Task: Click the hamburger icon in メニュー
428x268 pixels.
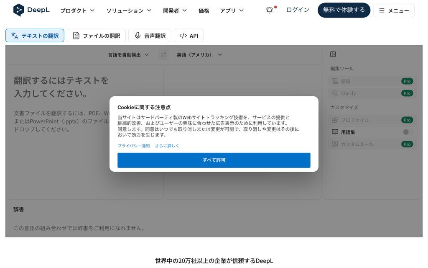Action: (382, 10)
